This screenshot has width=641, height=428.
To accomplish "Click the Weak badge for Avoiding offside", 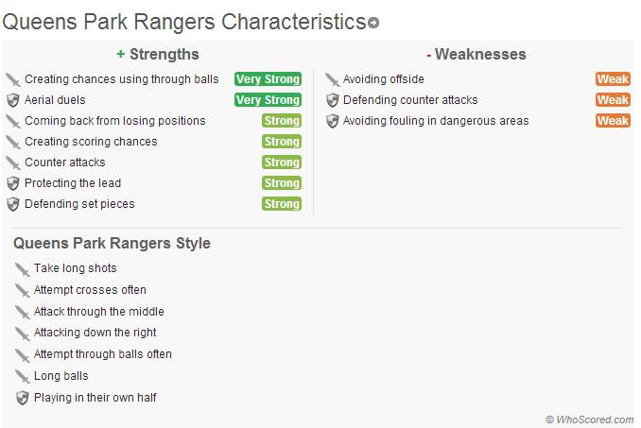I will pos(613,78).
